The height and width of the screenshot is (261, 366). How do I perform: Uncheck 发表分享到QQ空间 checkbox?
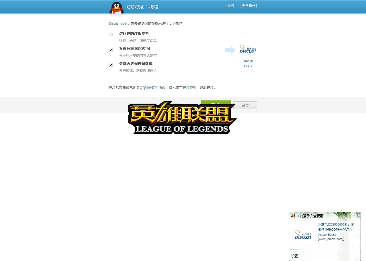pyautogui.click(x=111, y=50)
